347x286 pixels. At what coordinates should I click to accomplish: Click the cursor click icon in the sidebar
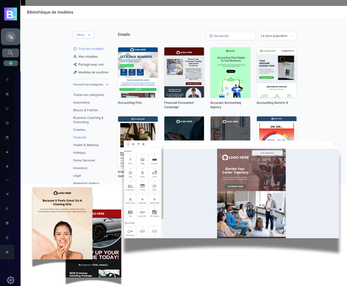point(10,37)
